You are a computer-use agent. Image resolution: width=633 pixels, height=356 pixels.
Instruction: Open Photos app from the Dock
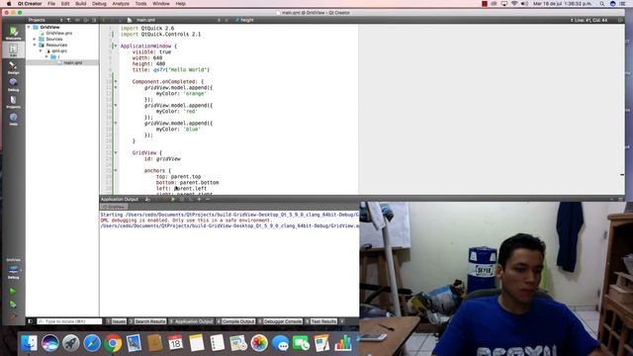(259, 343)
